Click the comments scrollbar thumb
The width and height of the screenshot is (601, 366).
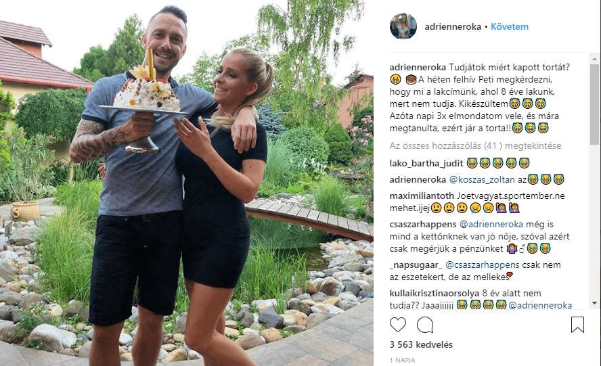pyautogui.click(x=594, y=104)
